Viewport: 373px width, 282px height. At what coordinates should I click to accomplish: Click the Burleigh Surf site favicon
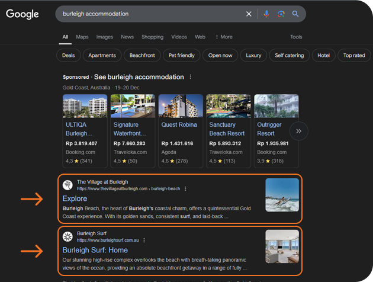pos(67,236)
